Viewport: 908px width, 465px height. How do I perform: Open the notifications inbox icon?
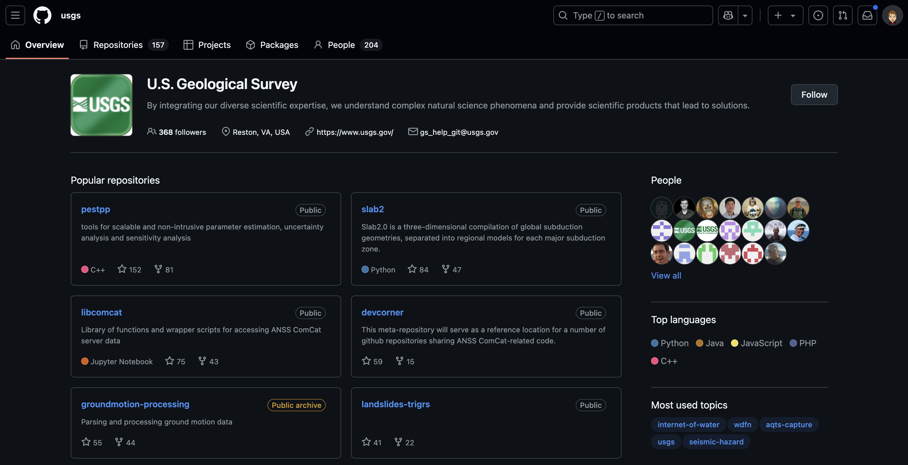point(867,15)
